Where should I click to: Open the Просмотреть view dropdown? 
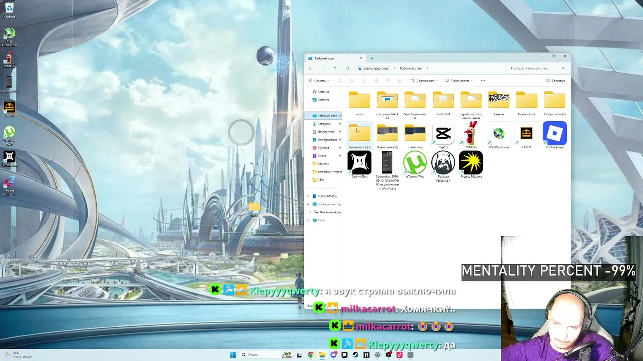tap(459, 81)
